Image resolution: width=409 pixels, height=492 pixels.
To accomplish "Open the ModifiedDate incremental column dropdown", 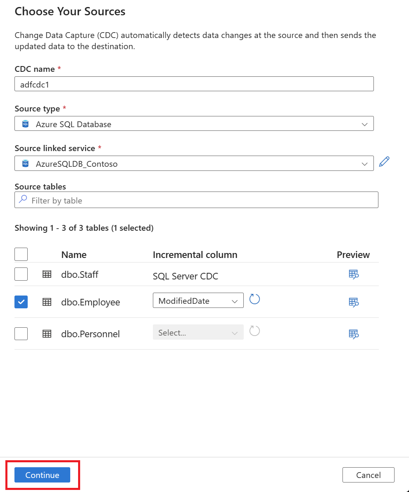I will pyautogui.click(x=198, y=300).
